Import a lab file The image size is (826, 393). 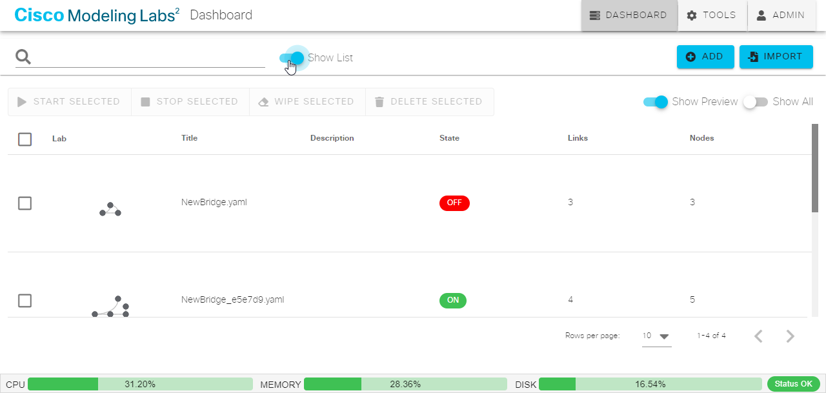click(x=776, y=57)
